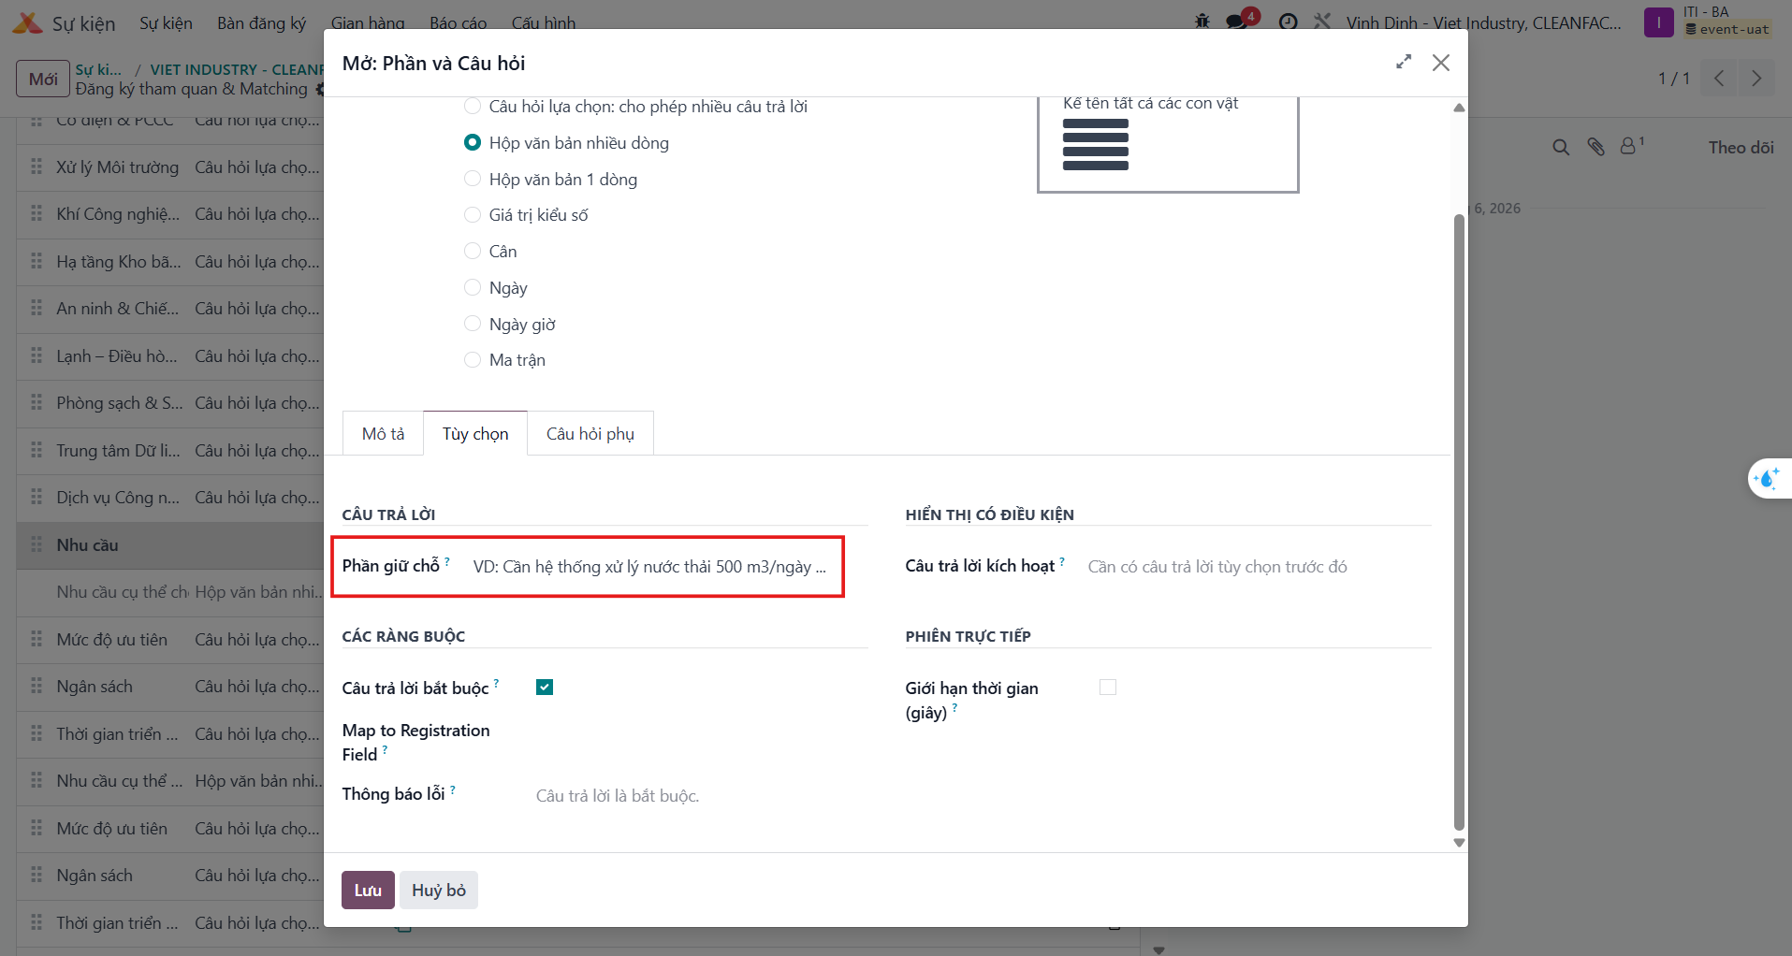Edit the Thông báo lỗi field

click(701, 796)
